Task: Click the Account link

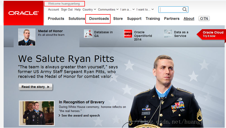Action: (x=54, y=9)
